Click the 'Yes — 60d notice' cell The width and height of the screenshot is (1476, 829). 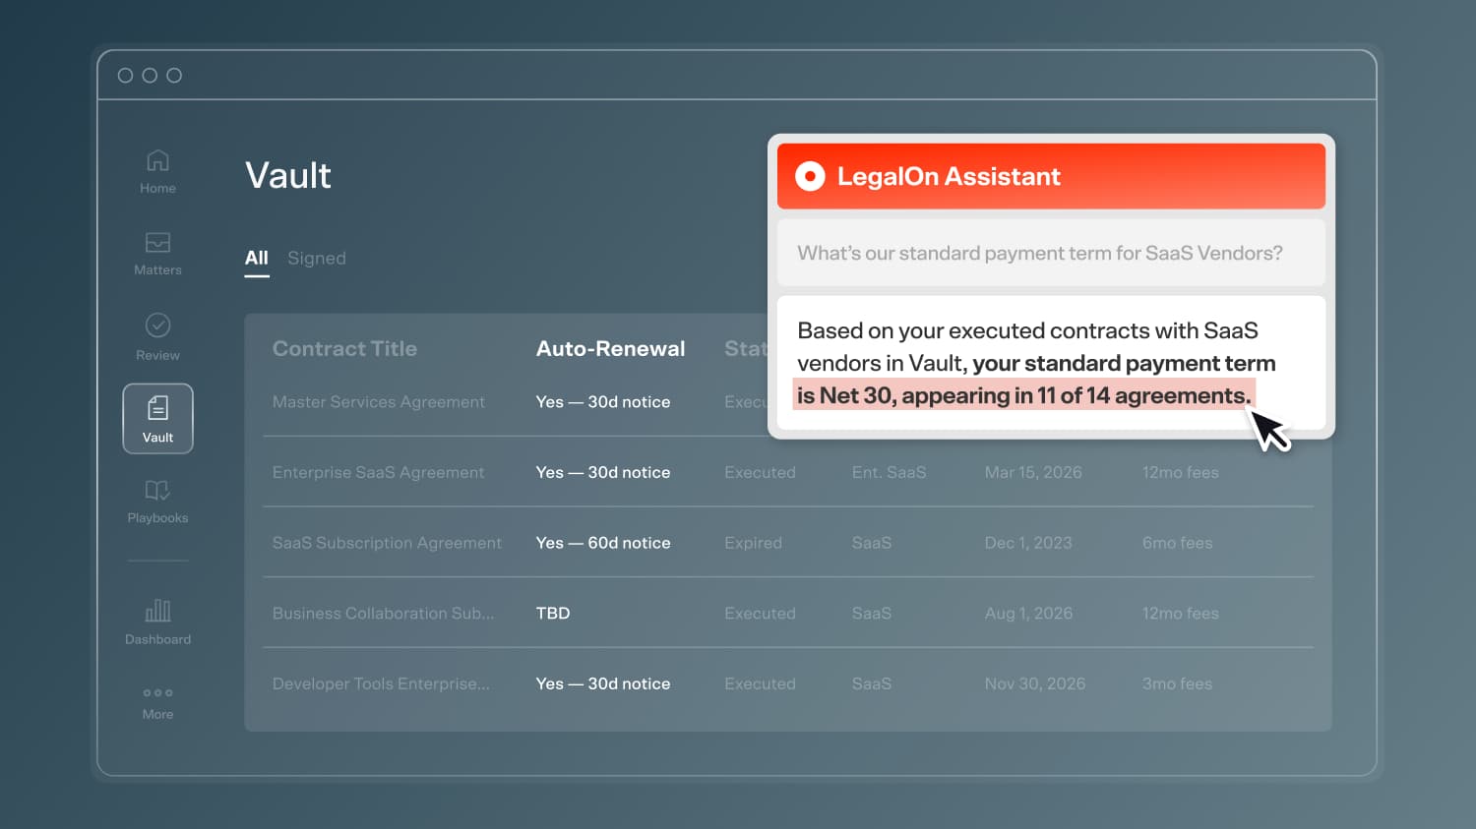coord(603,543)
